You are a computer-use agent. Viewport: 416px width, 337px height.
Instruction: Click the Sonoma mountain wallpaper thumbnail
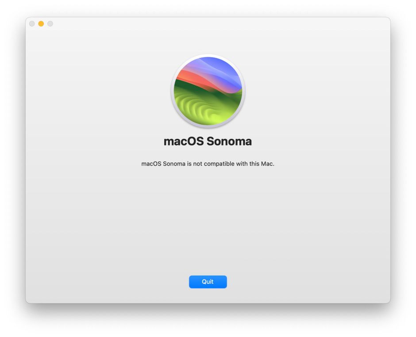coord(208,91)
